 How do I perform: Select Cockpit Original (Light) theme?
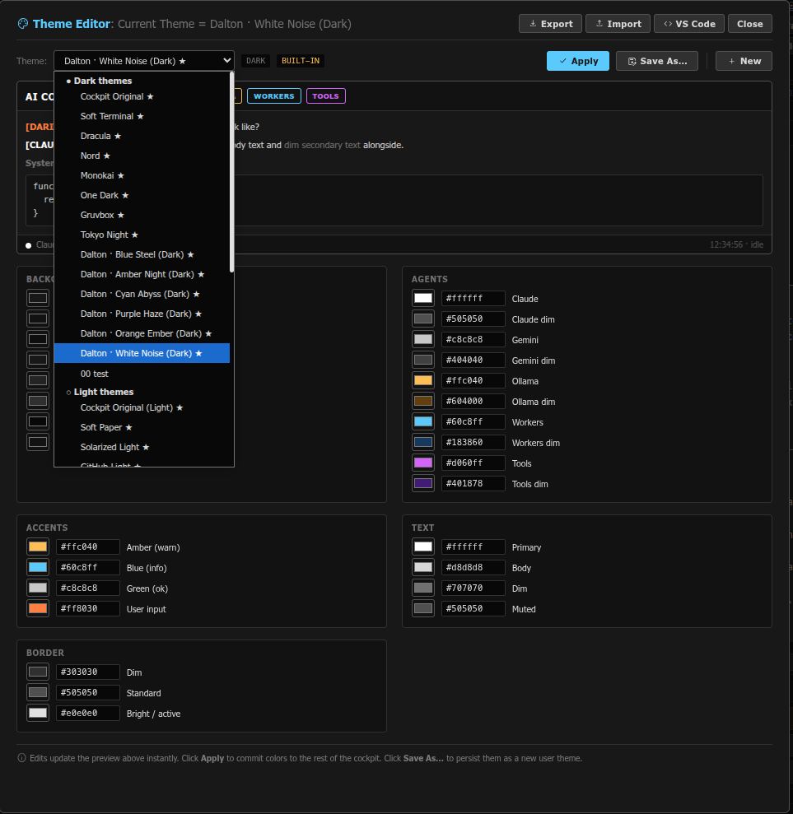[x=142, y=407]
